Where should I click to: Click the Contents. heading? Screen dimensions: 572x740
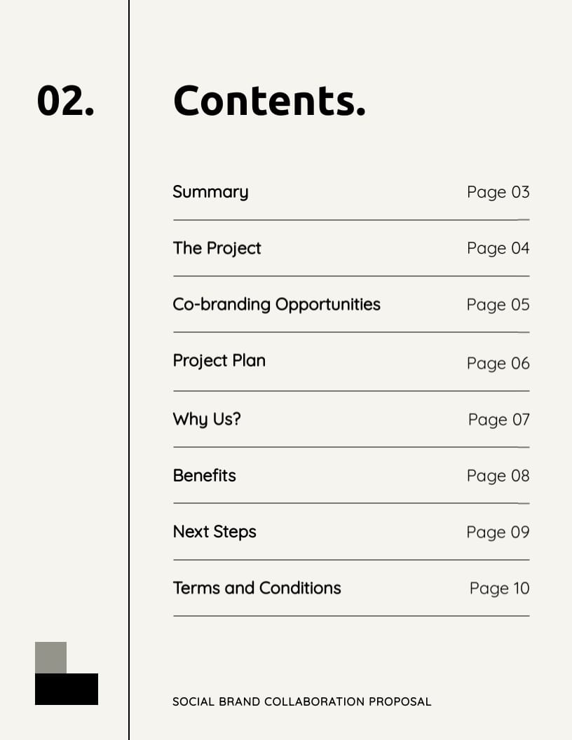[269, 100]
